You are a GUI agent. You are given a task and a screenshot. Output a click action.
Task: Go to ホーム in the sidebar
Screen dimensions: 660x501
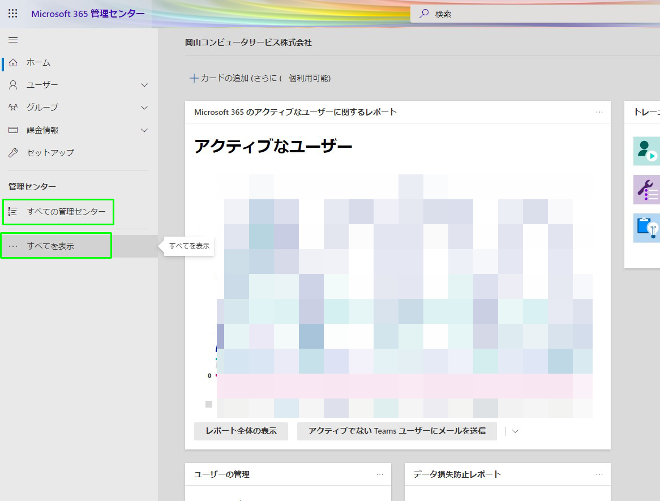coord(38,63)
